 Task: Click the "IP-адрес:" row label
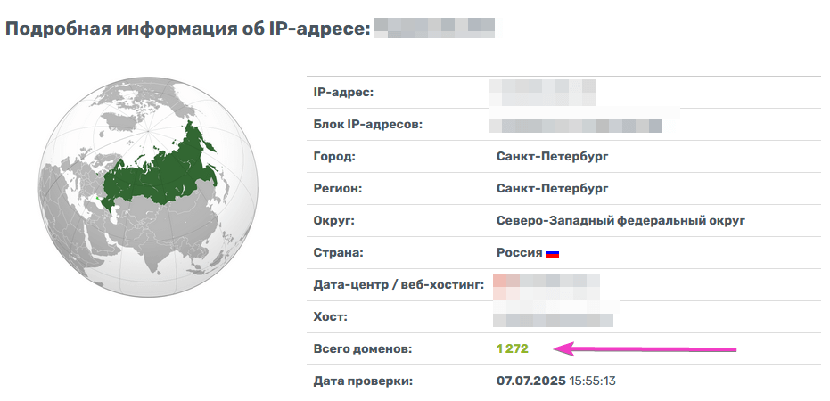click(x=343, y=92)
